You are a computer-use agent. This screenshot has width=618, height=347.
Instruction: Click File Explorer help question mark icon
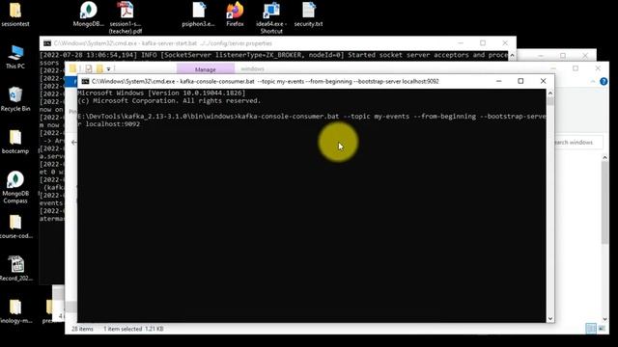(604, 81)
